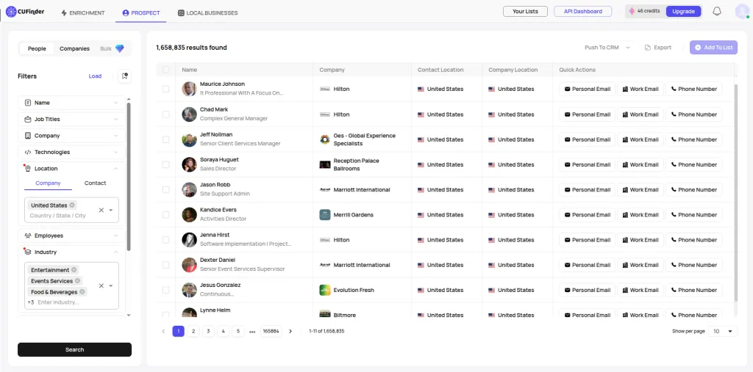Click the Search button

pyautogui.click(x=74, y=349)
